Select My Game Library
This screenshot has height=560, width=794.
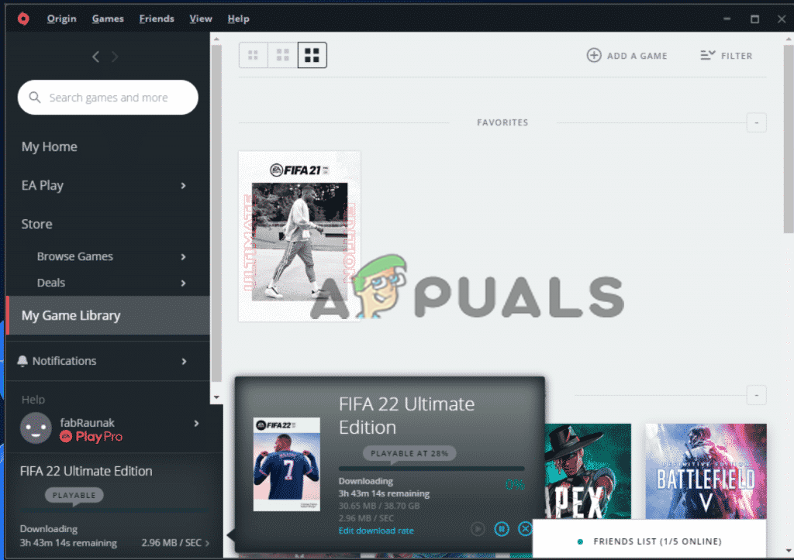point(108,315)
